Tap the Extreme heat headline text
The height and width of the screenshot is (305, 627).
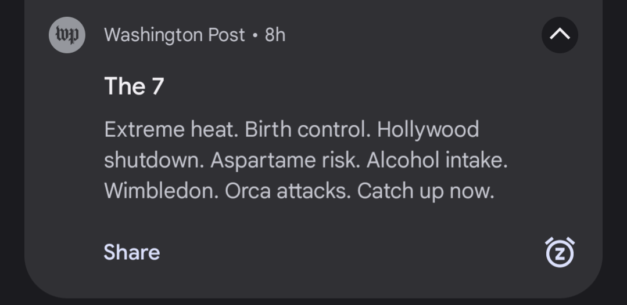[x=171, y=130]
